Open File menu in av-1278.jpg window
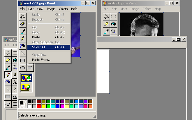The image size is (192, 120). tap(22, 9)
